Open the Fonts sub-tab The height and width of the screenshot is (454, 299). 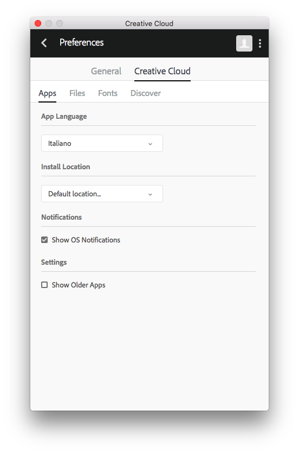pyautogui.click(x=108, y=93)
